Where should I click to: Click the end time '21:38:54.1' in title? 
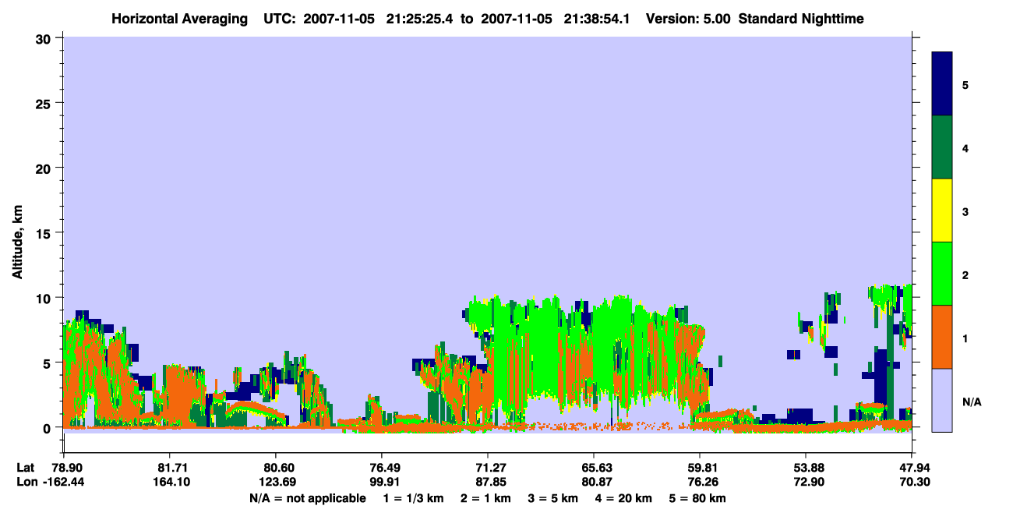coord(595,18)
